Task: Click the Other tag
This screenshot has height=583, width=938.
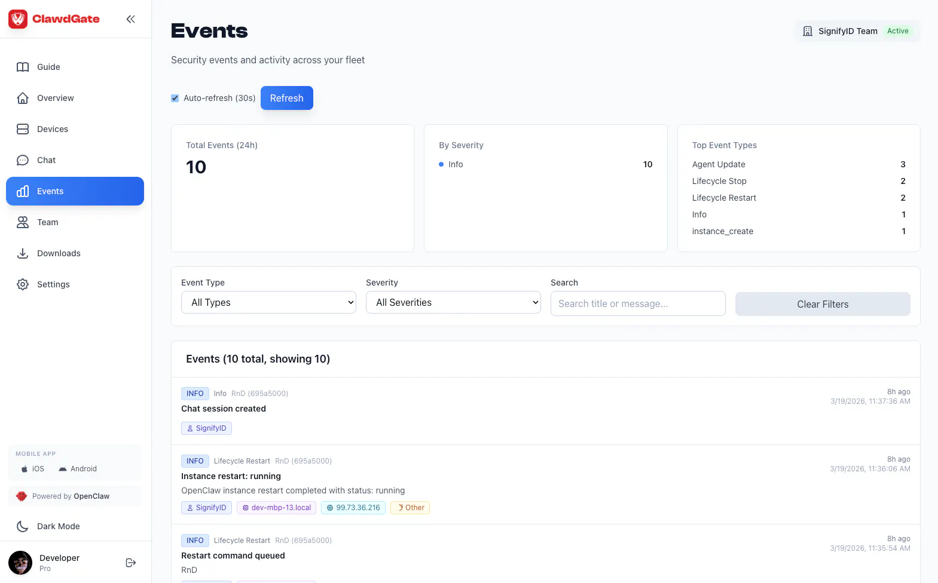Action: [410, 508]
